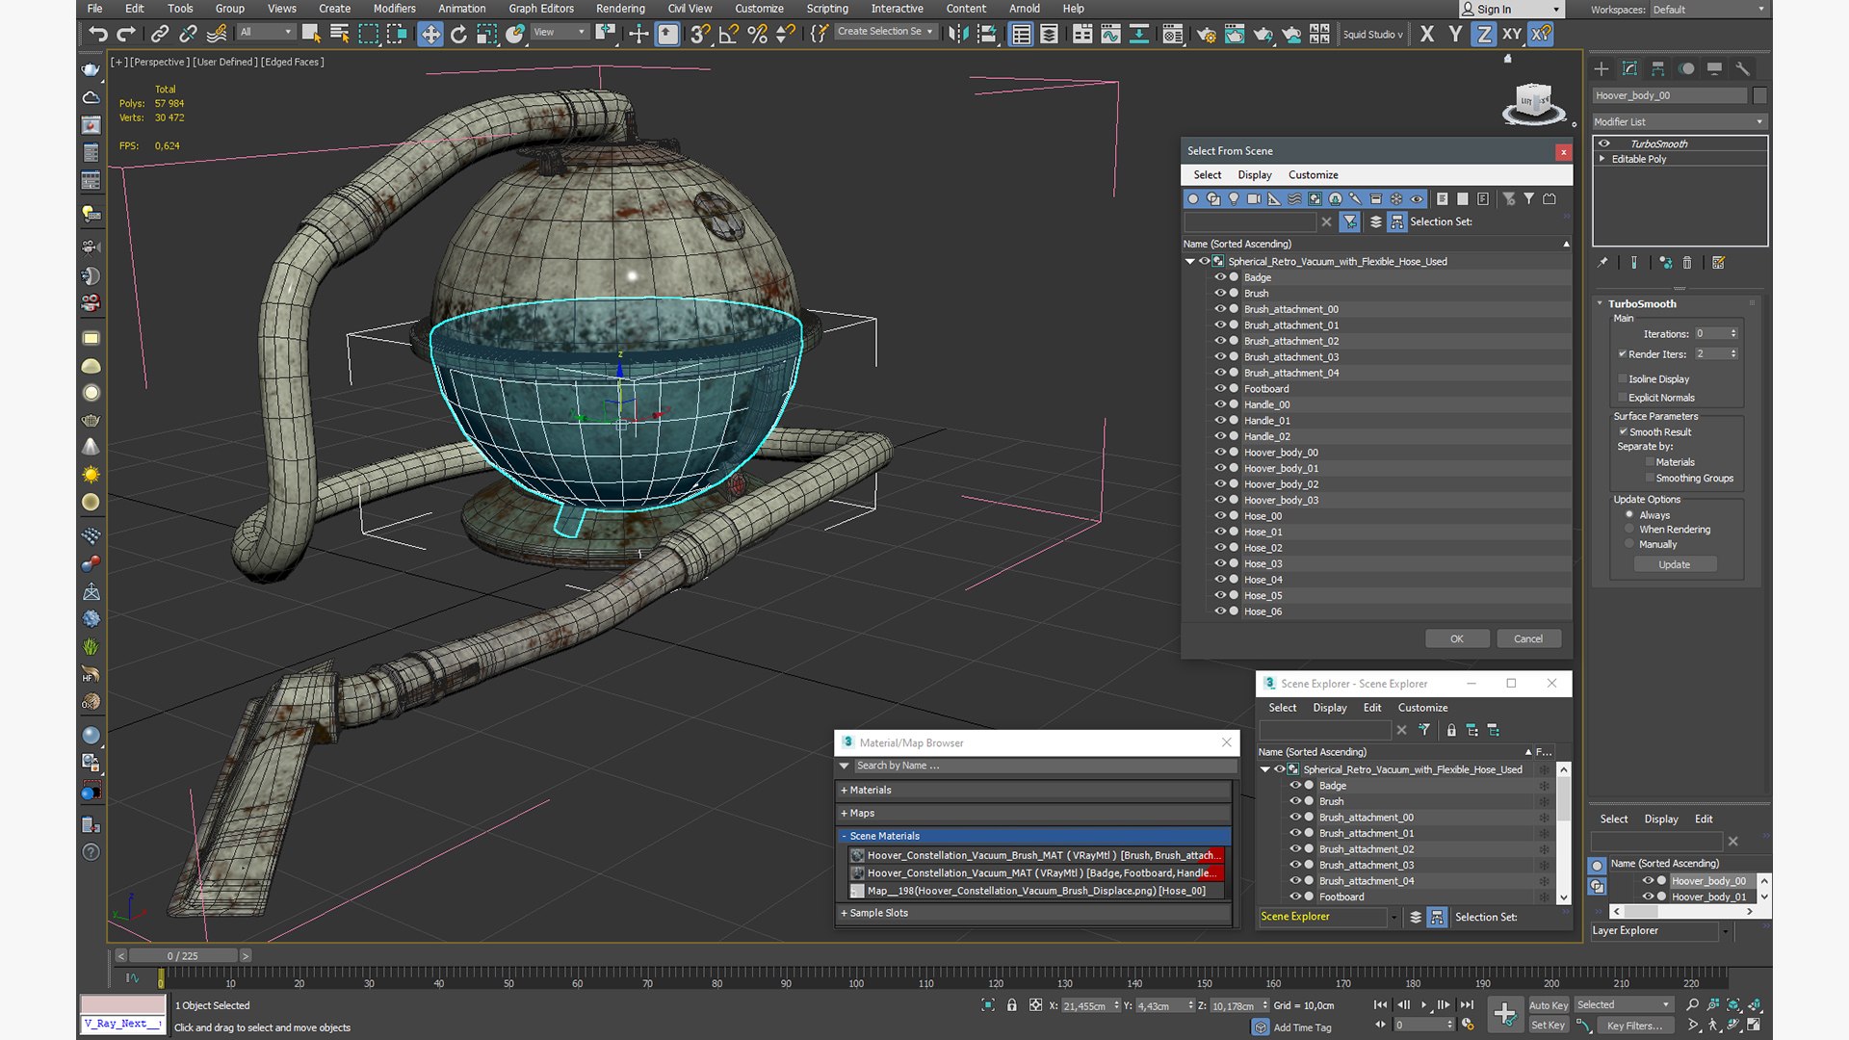The width and height of the screenshot is (1849, 1040).
Task: Toggle Angle Snap in main toolbar
Action: 729,35
